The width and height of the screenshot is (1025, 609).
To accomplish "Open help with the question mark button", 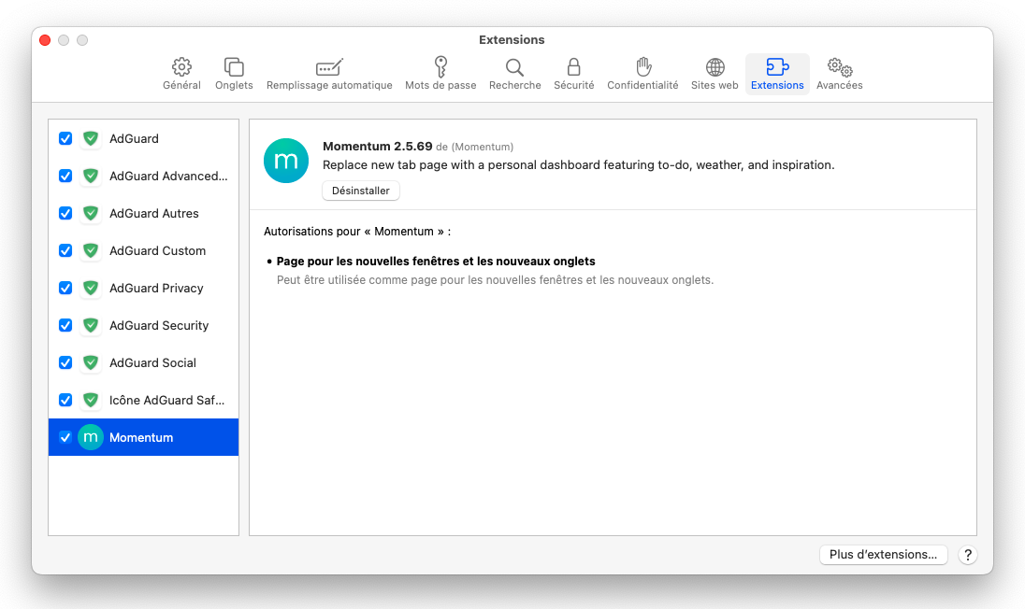I will (x=968, y=555).
